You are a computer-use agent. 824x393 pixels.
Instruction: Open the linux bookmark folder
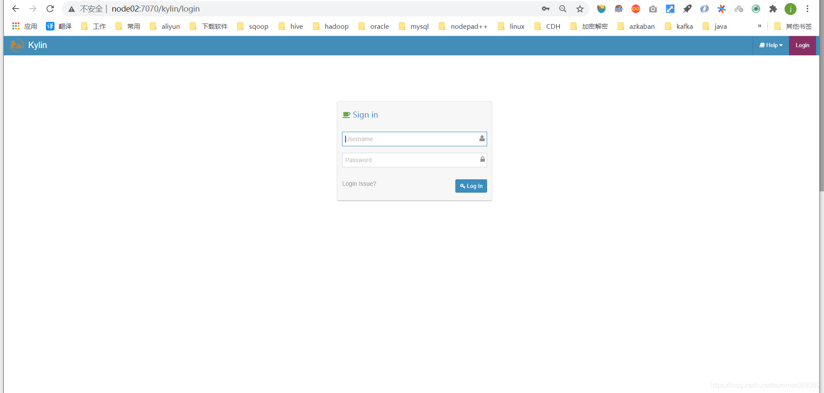tap(511, 26)
